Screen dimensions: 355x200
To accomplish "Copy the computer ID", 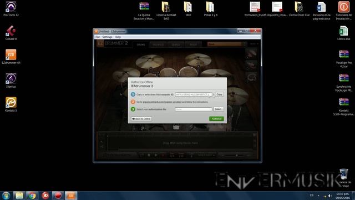I will click(219, 94).
